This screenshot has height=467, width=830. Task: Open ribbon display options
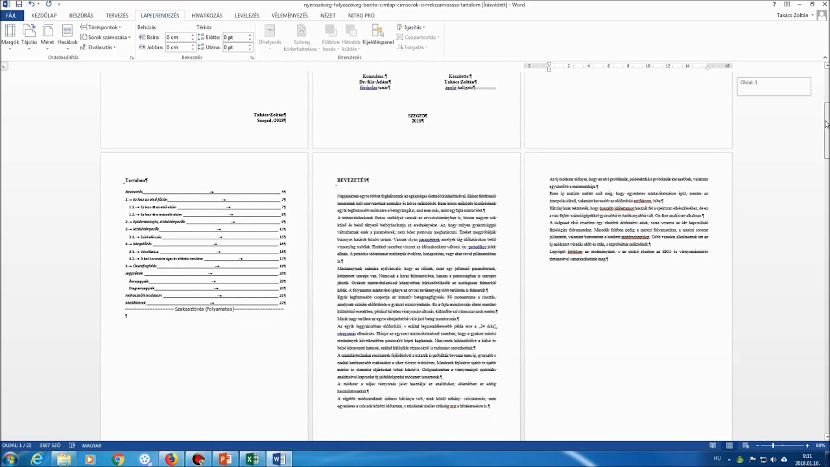(x=787, y=5)
